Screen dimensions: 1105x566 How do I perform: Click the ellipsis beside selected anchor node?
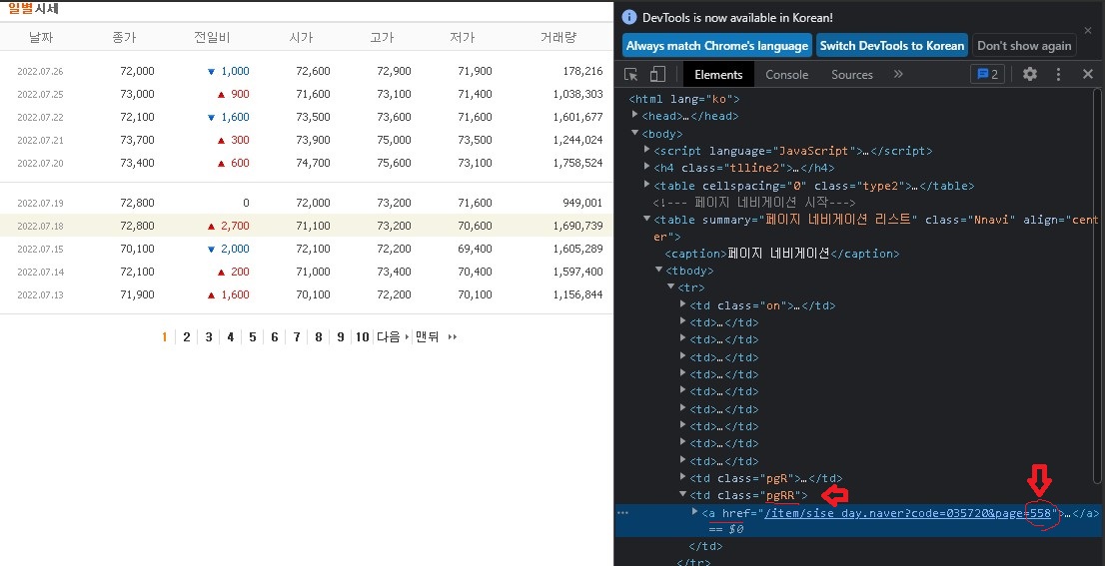(622, 512)
